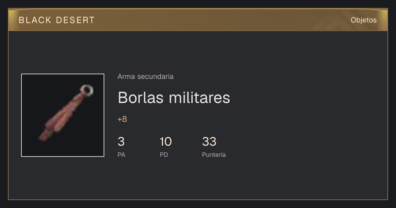The height and width of the screenshot is (208, 396).
Task: Click the Borlas militares item icon
Action: click(x=63, y=115)
